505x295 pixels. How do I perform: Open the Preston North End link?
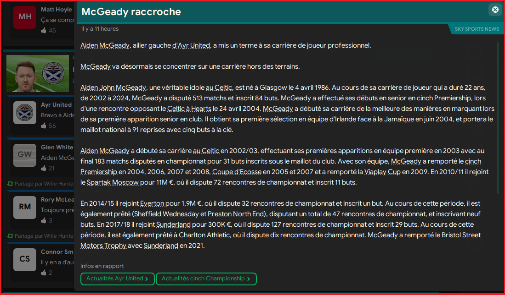[236, 214]
